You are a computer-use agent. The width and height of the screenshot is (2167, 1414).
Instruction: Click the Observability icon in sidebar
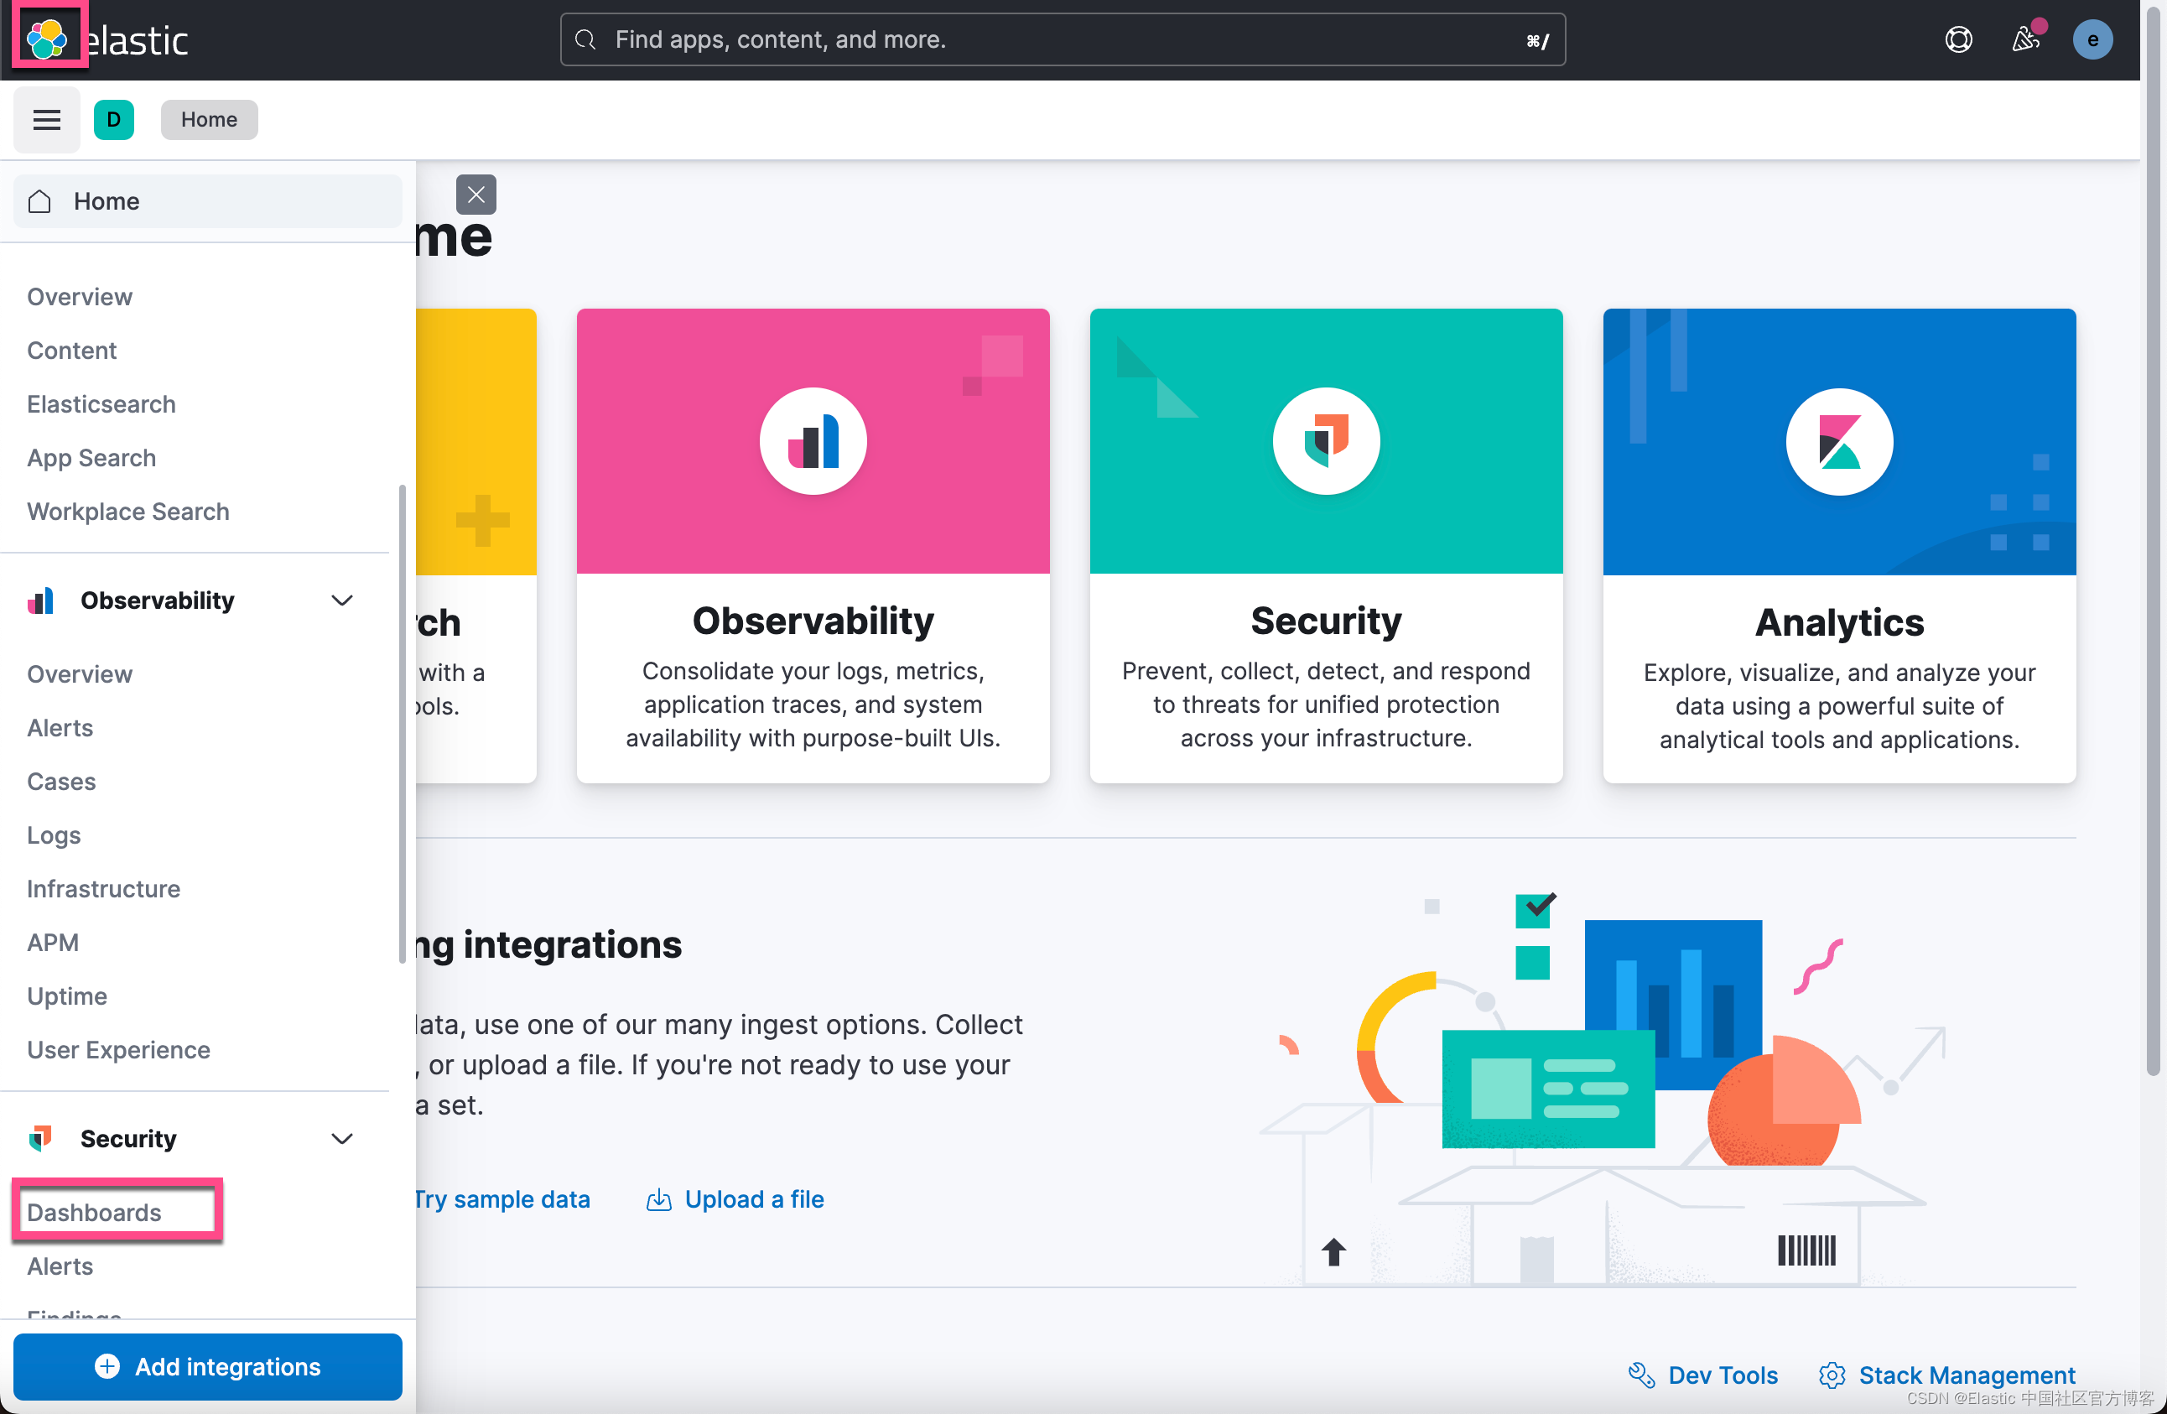[x=40, y=600]
